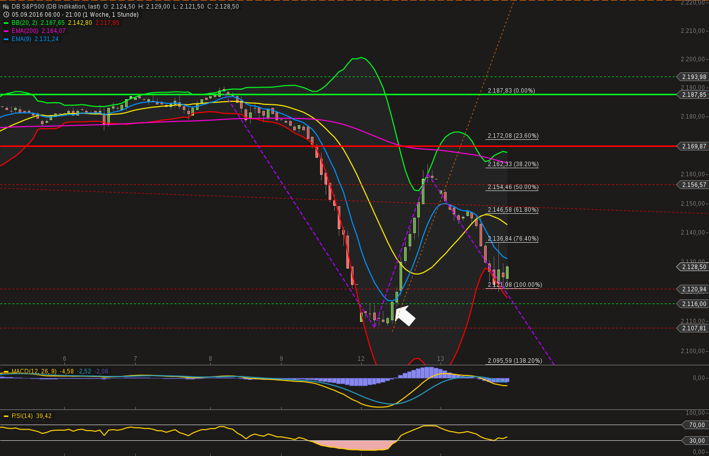
Task: Click the day 12 marker on the time axis
Action: pyautogui.click(x=361, y=359)
